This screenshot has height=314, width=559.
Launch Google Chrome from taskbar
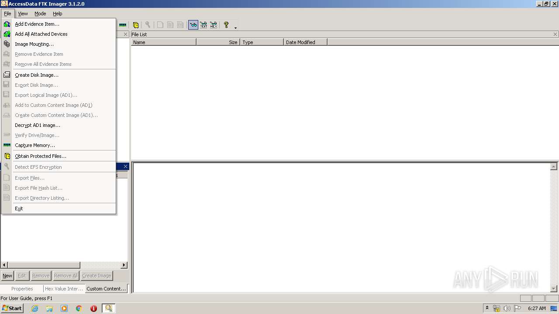(x=79, y=308)
